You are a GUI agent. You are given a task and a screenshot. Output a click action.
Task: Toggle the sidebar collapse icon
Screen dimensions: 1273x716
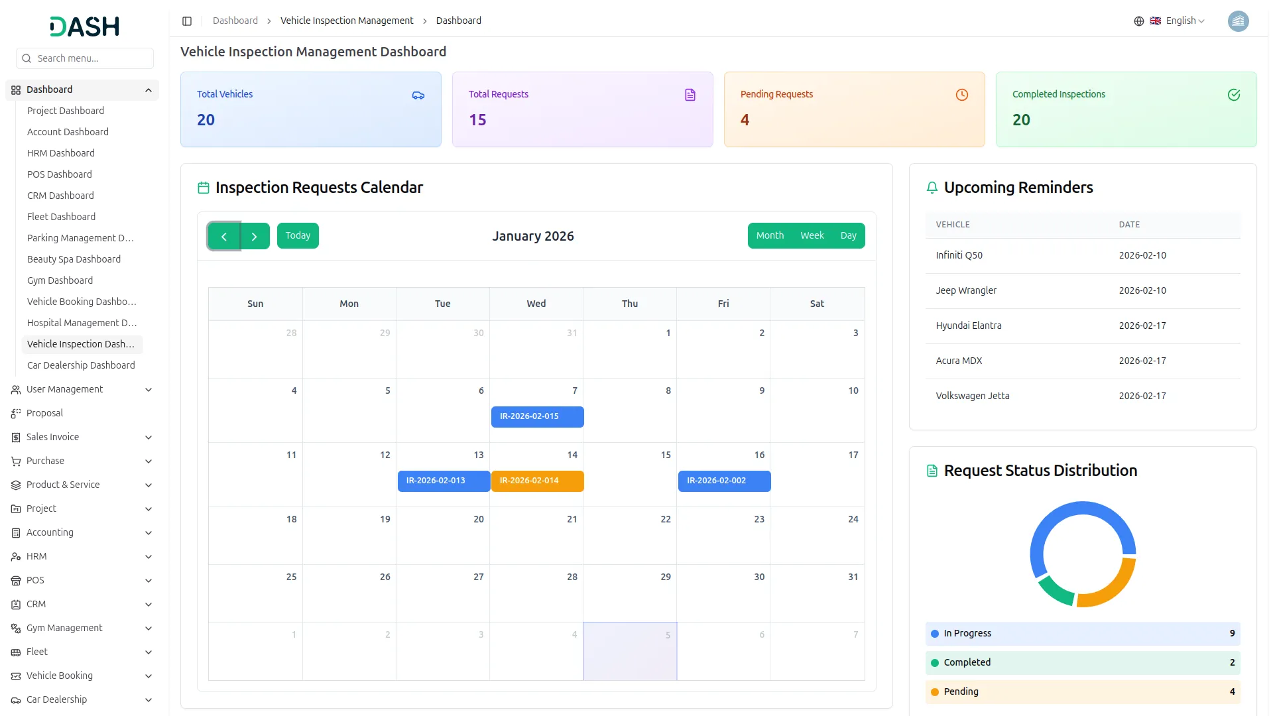point(187,21)
